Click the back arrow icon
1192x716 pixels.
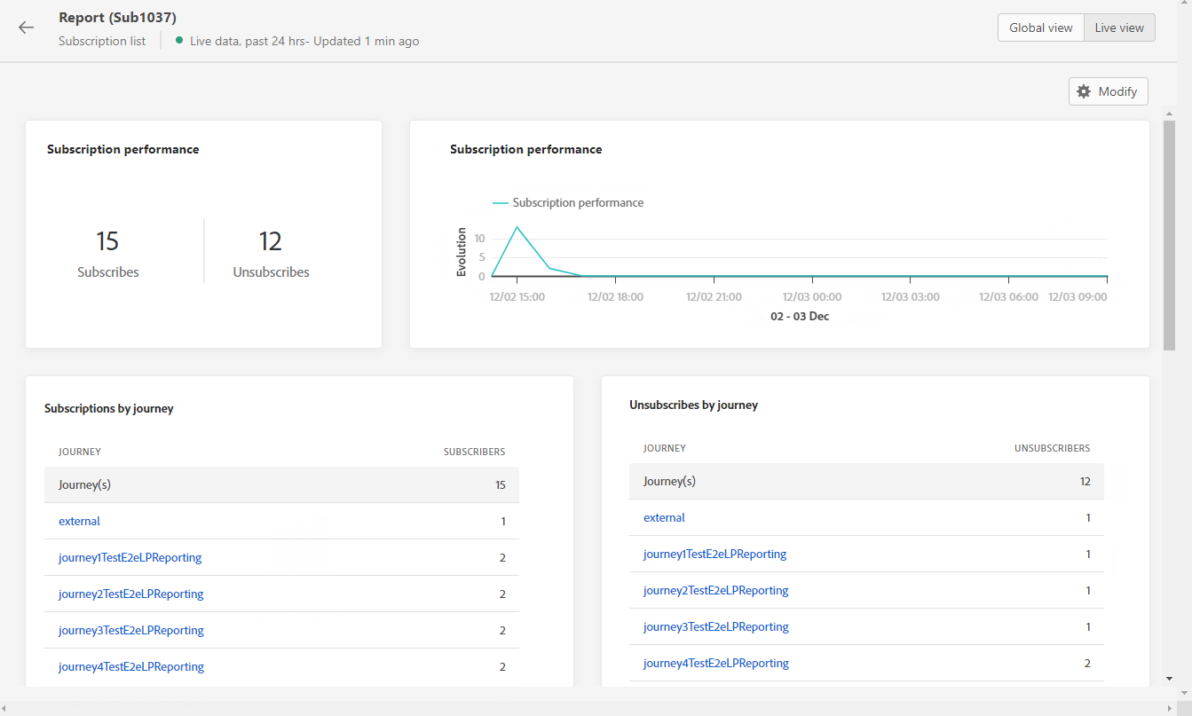coord(26,28)
